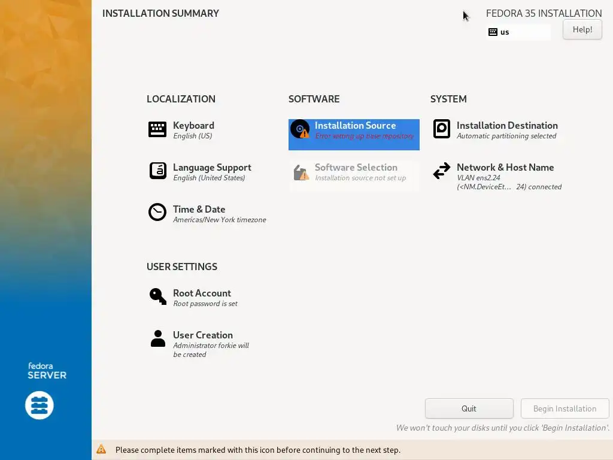Click 'English (United States)' text
Screen dimensions: 613x460
coord(209,178)
